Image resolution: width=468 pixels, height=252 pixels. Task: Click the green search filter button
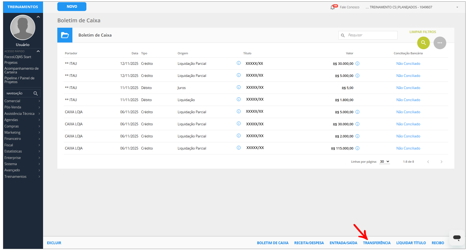point(423,43)
